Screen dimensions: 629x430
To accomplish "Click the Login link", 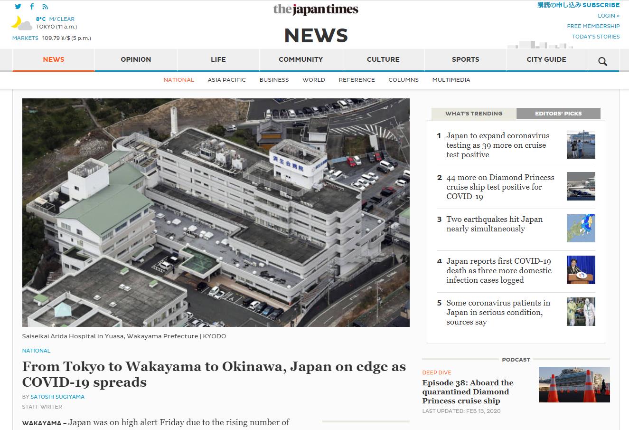I will coord(608,16).
